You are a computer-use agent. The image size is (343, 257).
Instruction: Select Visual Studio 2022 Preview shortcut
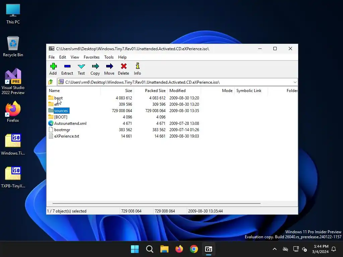(13, 82)
